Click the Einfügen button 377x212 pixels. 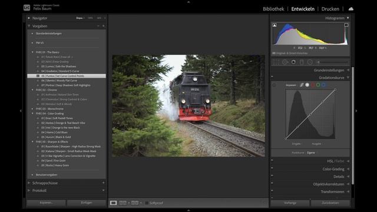coord(87,203)
